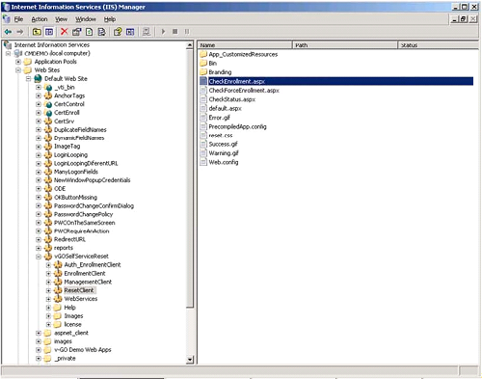
Task: Click the connect to computer toolbar icon
Action: (x=147, y=32)
